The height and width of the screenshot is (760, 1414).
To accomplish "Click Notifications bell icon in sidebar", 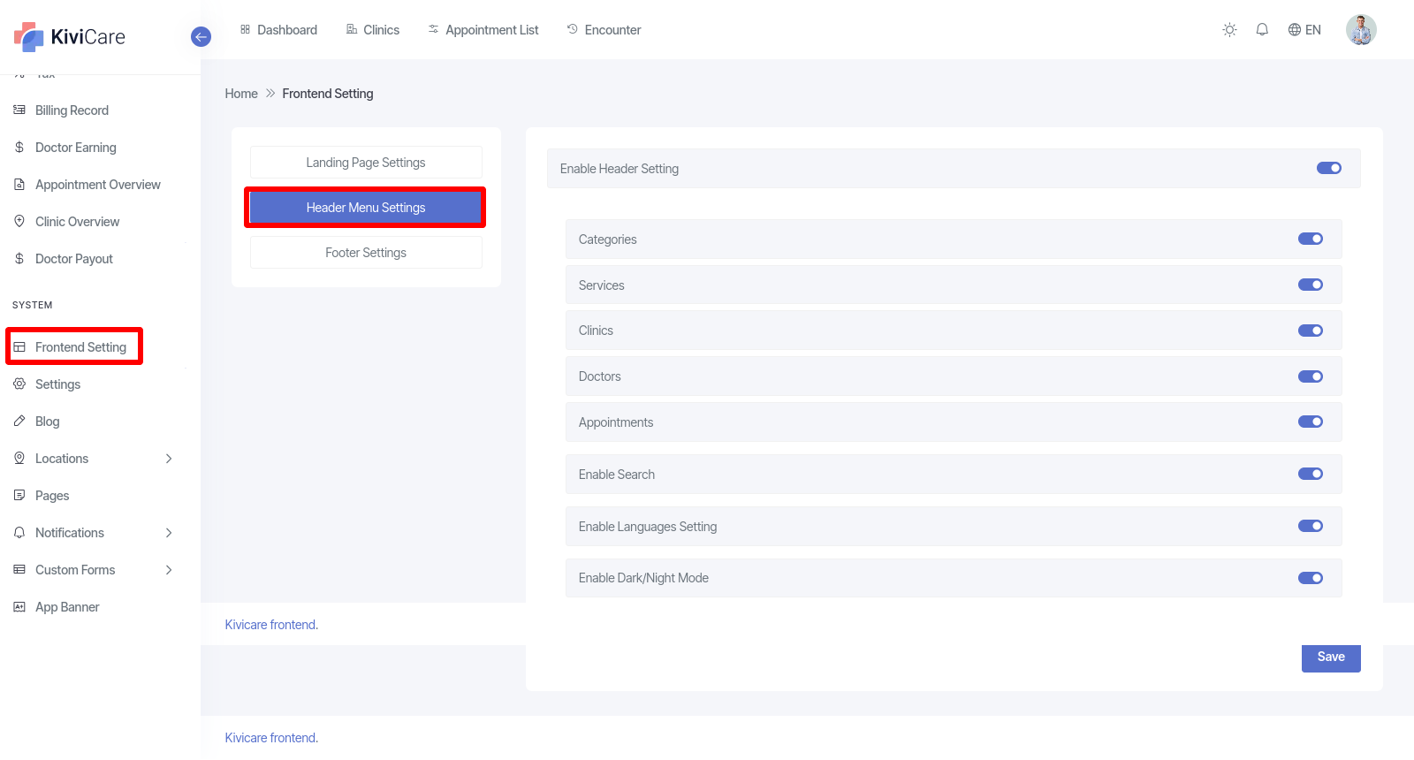I will (x=19, y=533).
